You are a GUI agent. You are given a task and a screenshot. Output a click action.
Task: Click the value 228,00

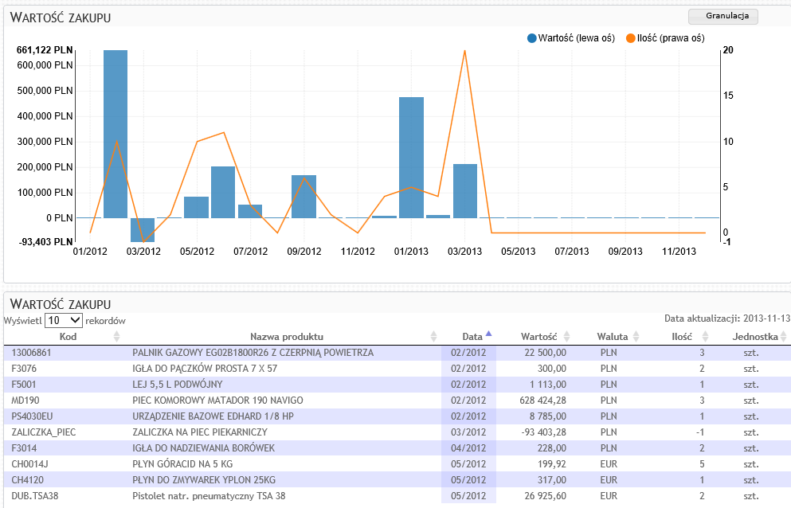(x=552, y=448)
